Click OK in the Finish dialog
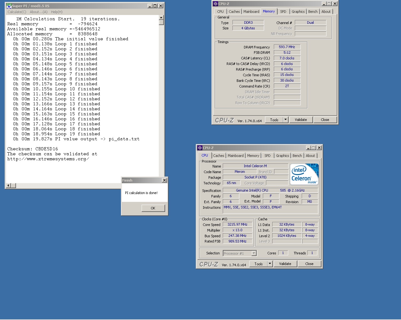This screenshot has width=401, height=320. (153, 208)
